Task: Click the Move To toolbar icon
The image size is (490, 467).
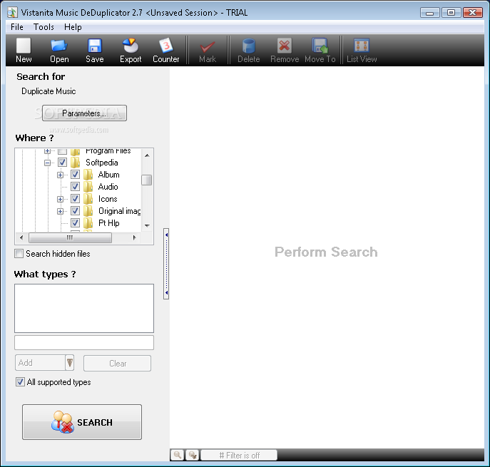Action: tap(320, 50)
